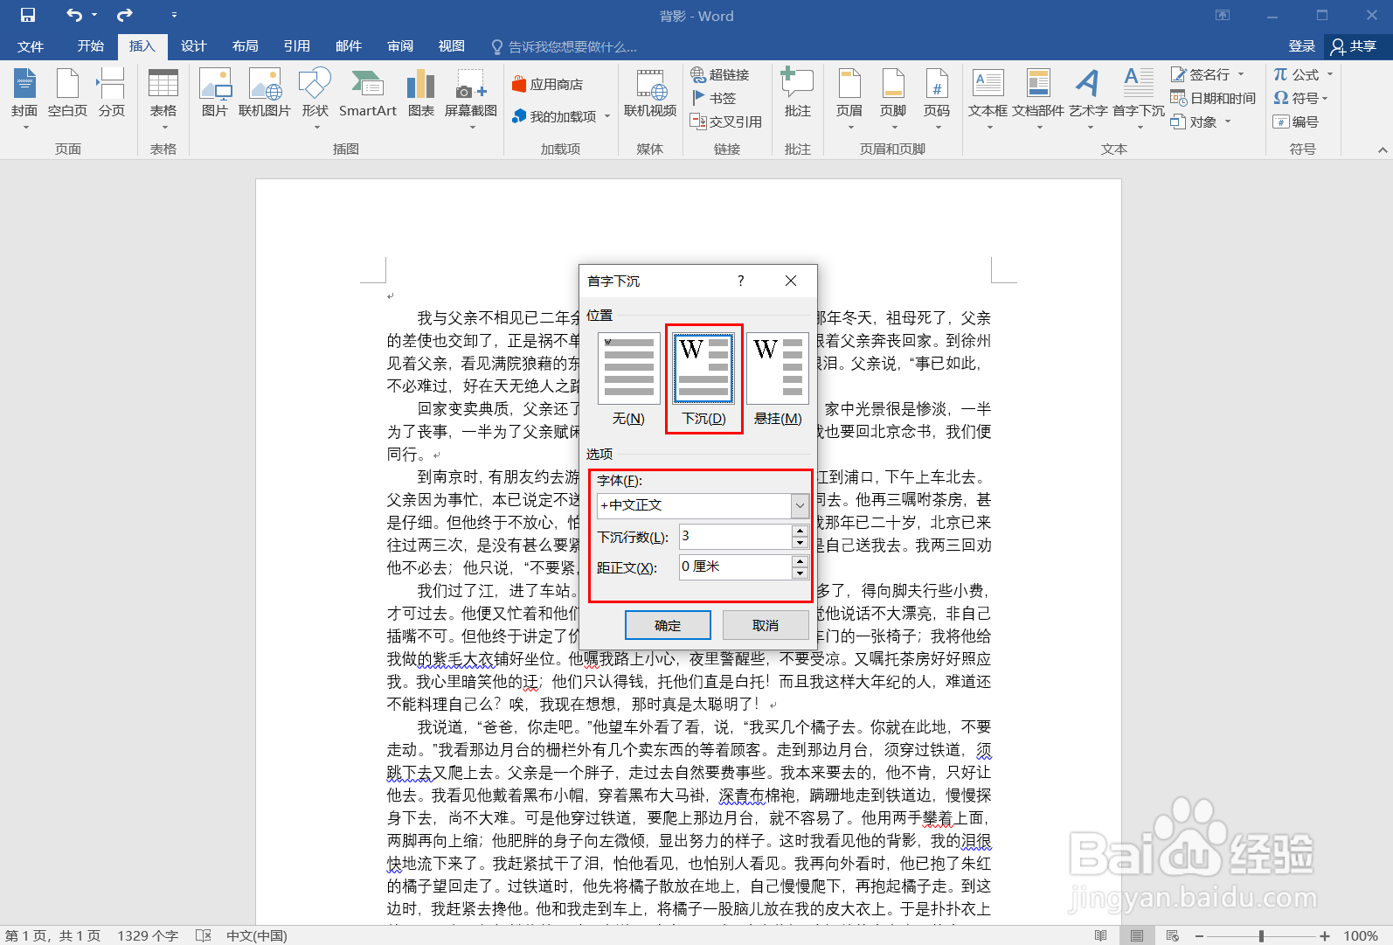Open the Drop Cap (首字下沉) menu
Image resolution: width=1393 pixels, height=945 pixels.
[1139, 98]
